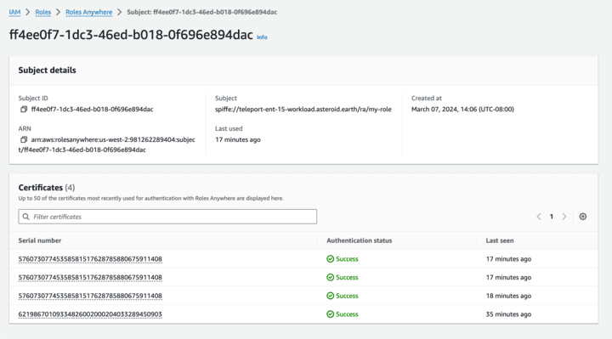The width and height of the screenshot is (612, 339).
Task: Navigate to Roles breadcrumb
Action: 43,12
